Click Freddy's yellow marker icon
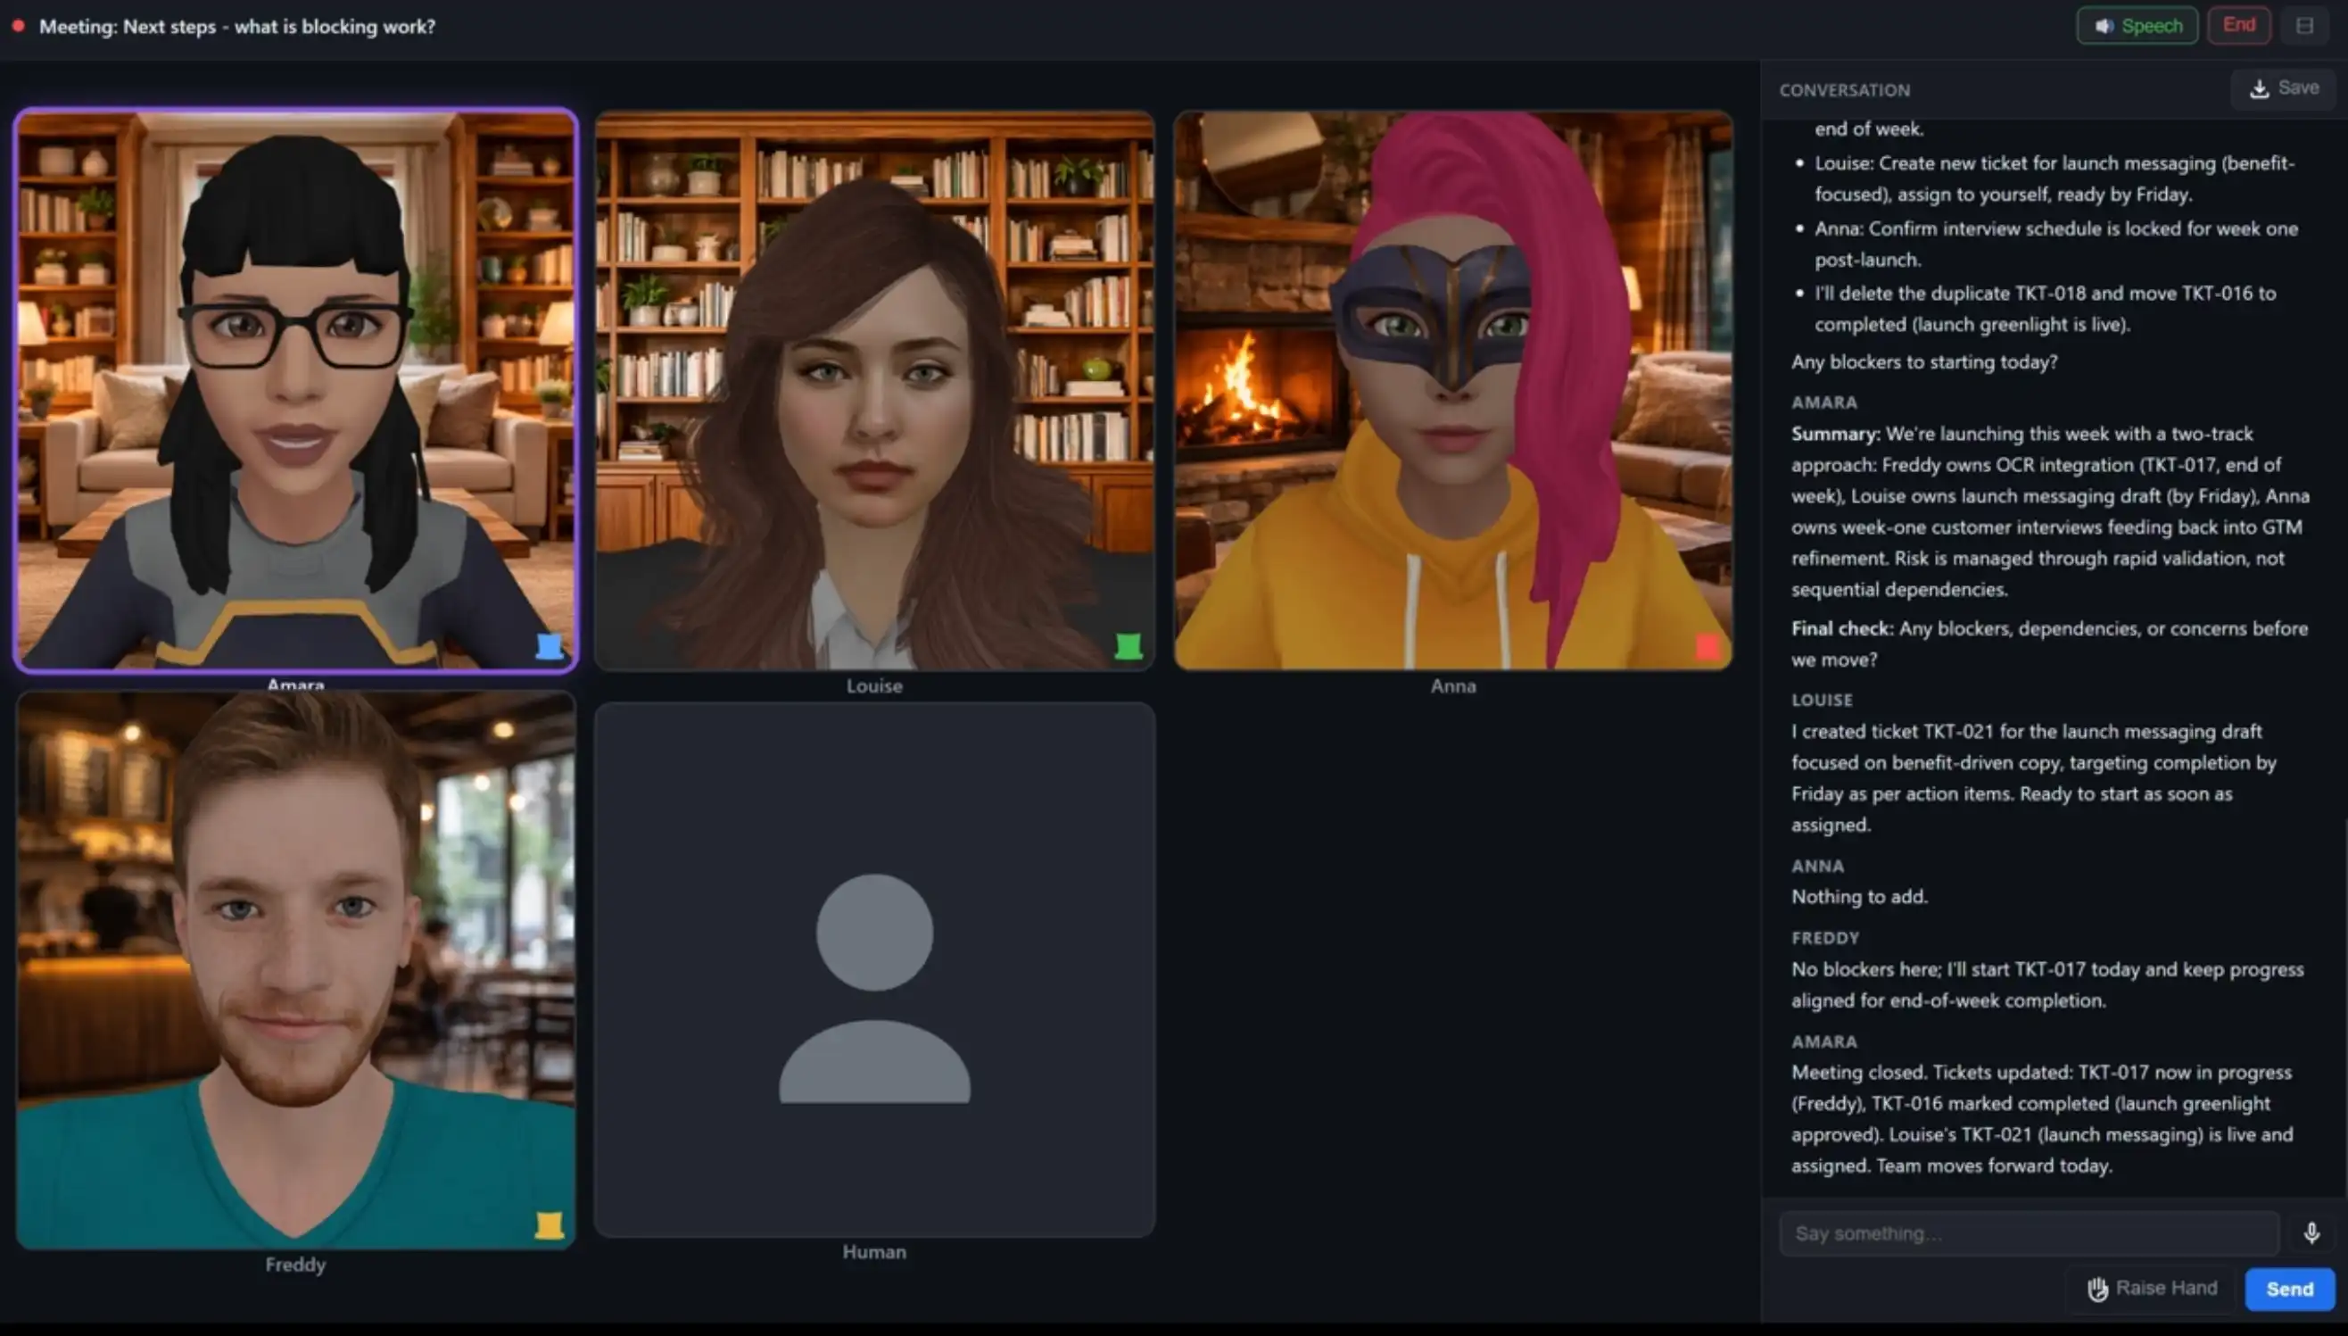The width and height of the screenshot is (2348, 1336). [x=549, y=1226]
